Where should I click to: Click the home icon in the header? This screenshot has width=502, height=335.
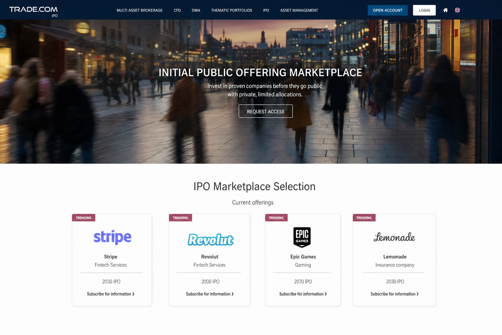pyautogui.click(x=445, y=10)
